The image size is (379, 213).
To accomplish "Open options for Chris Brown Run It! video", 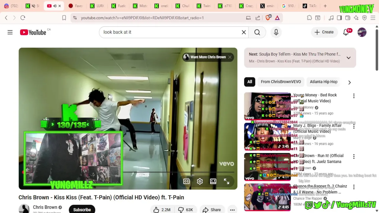I will coord(354,156).
